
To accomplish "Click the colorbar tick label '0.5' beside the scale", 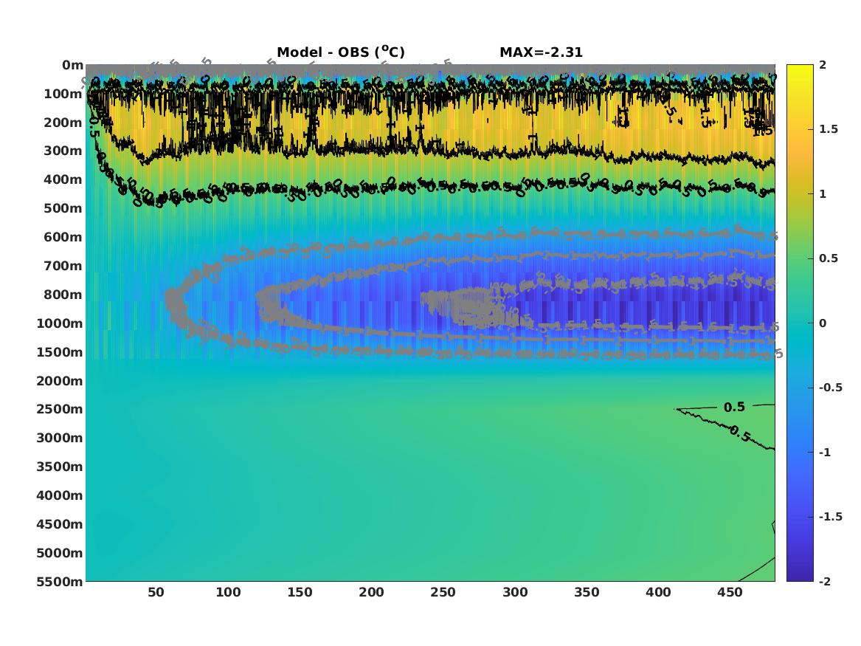I will [829, 258].
